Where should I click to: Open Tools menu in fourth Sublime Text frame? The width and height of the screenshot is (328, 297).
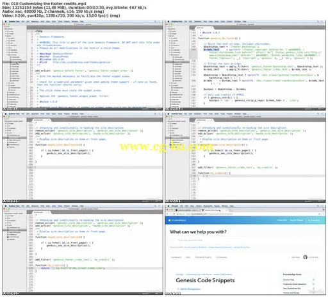(x=223, y=114)
